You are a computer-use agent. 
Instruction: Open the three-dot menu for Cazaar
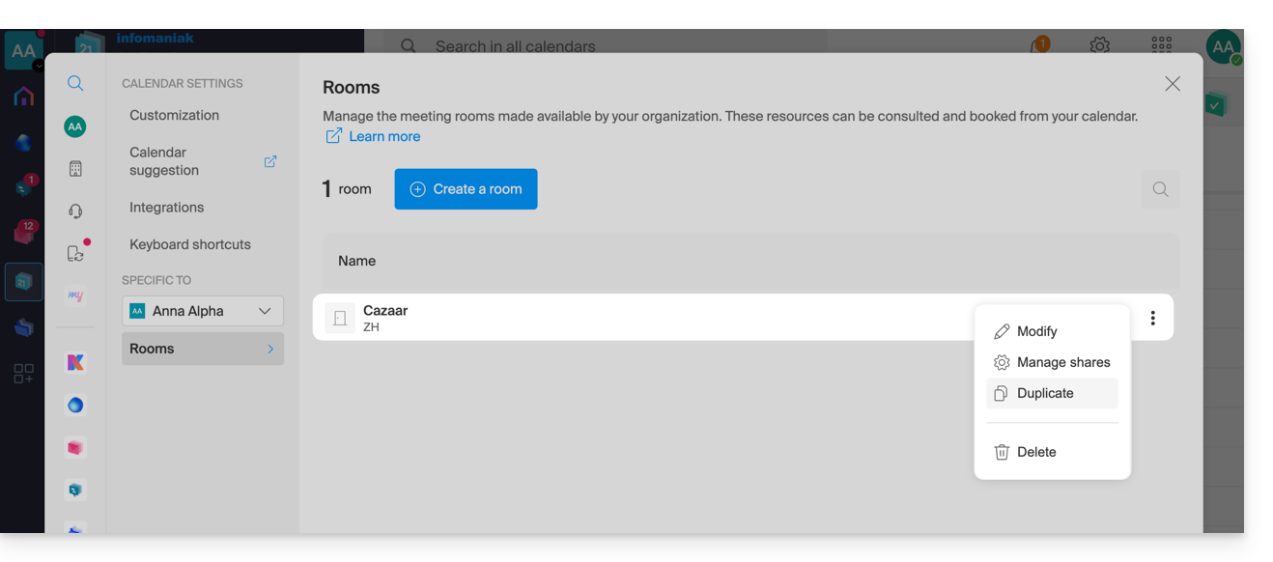pyautogui.click(x=1152, y=318)
